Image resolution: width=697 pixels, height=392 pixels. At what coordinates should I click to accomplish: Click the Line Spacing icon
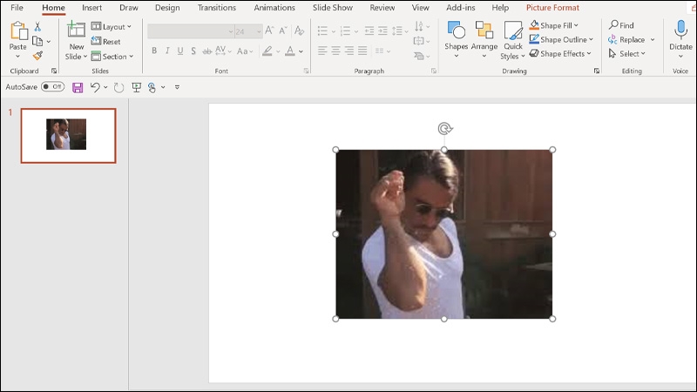397,30
